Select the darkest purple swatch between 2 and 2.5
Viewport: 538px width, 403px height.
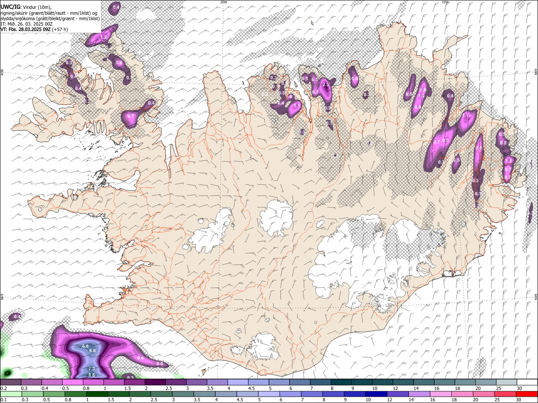pos(155,382)
